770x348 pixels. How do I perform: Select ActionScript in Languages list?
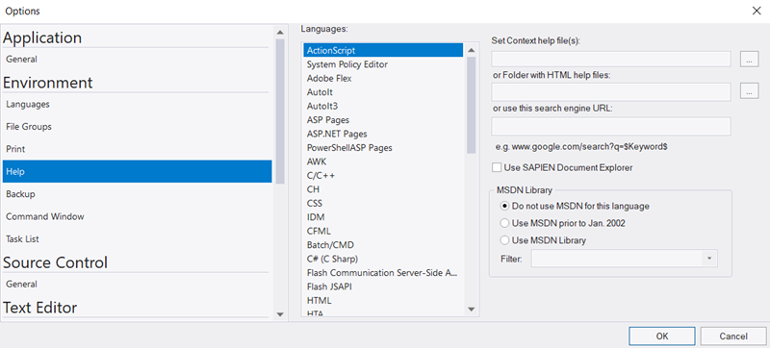tap(383, 50)
